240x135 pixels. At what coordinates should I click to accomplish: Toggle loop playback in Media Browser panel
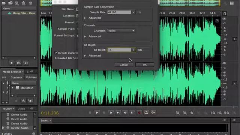(x=23, y=101)
